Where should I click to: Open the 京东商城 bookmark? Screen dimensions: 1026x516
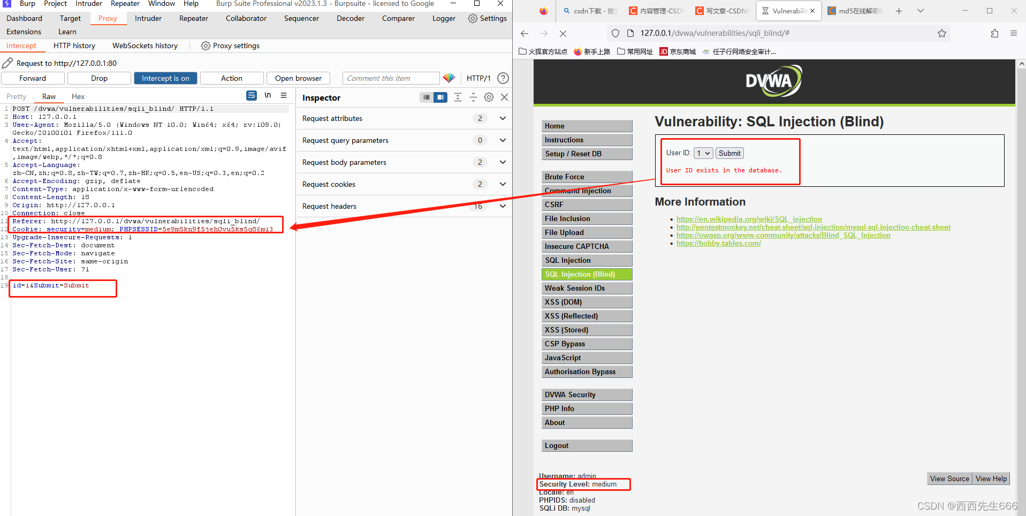pyautogui.click(x=678, y=51)
